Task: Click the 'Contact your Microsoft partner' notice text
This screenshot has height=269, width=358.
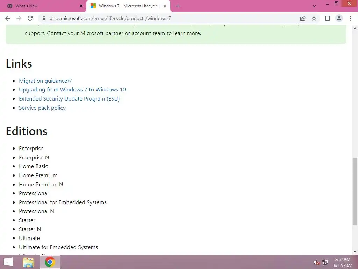Action: [124, 33]
